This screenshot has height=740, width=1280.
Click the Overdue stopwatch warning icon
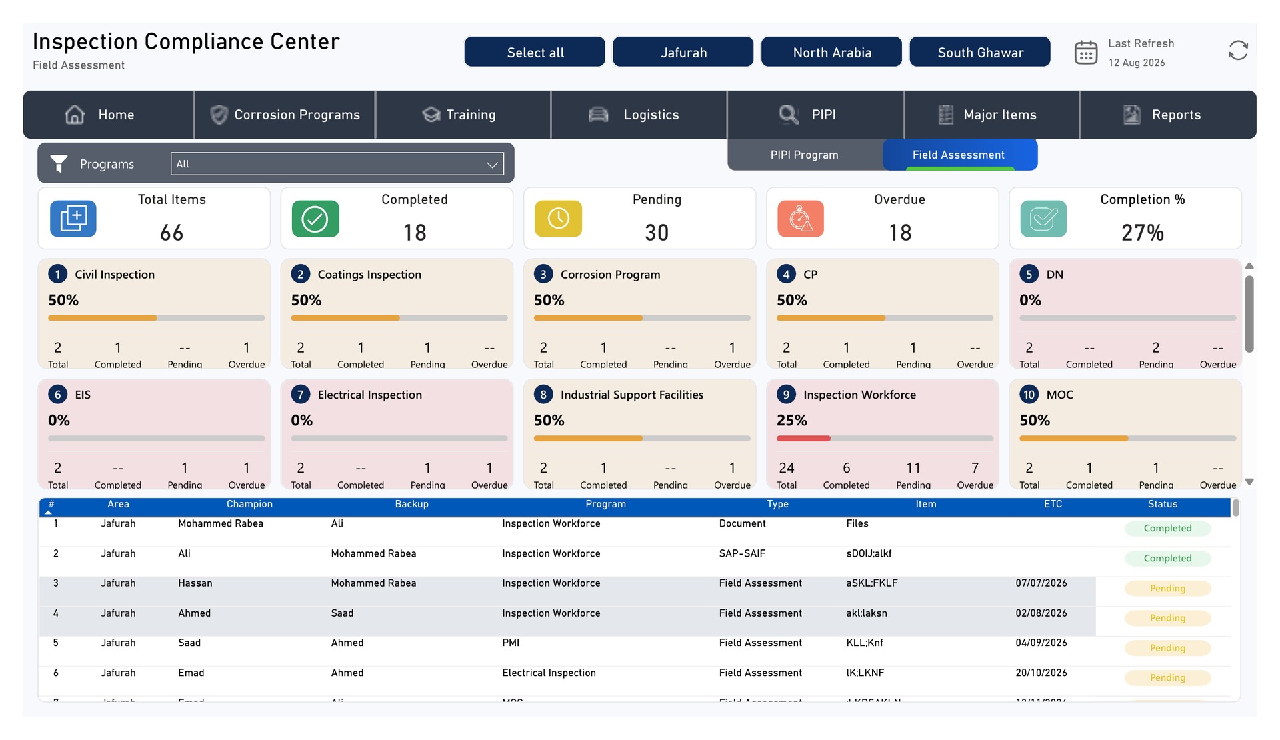coord(801,219)
